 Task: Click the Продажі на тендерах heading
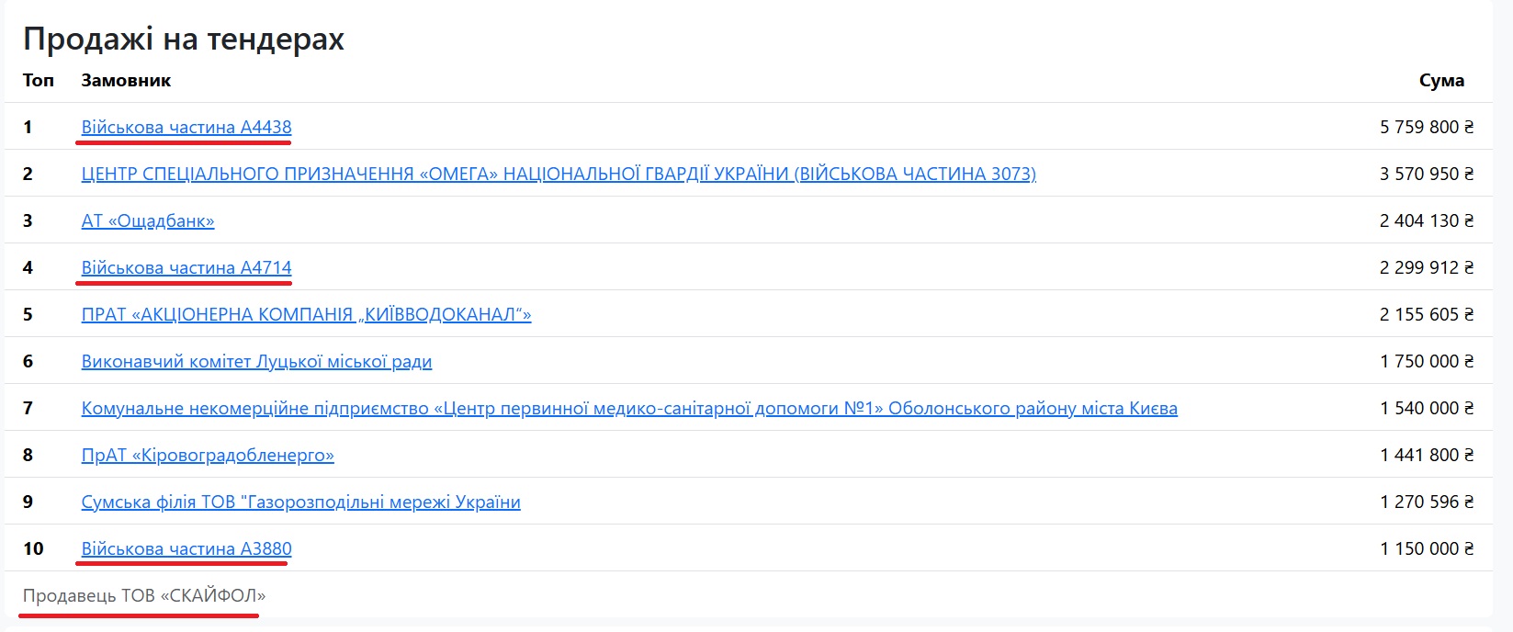[x=184, y=39]
